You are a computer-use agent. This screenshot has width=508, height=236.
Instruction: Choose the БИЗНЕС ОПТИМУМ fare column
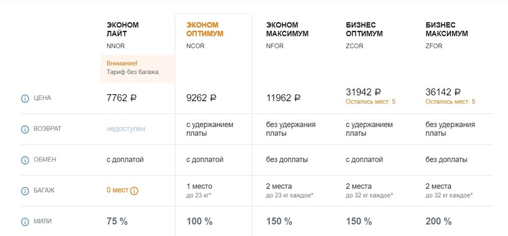pos(364,29)
